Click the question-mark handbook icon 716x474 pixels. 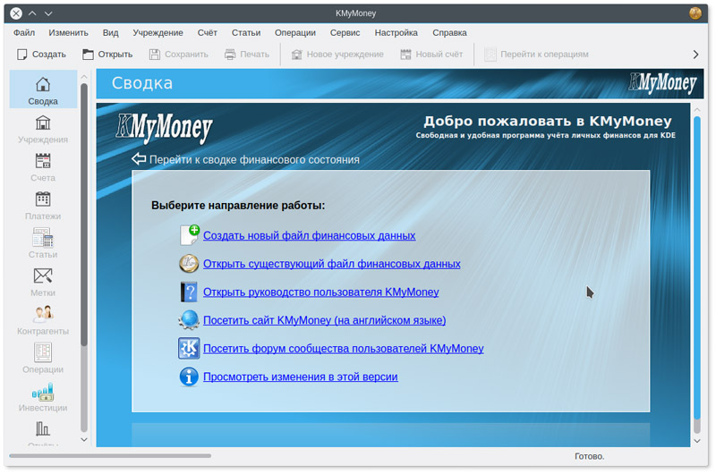[x=189, y=292]
